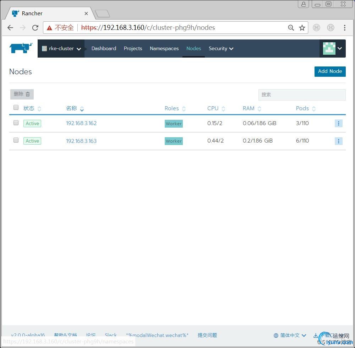Click the modalWechat.wechat footer link

[x=157, y=335]
